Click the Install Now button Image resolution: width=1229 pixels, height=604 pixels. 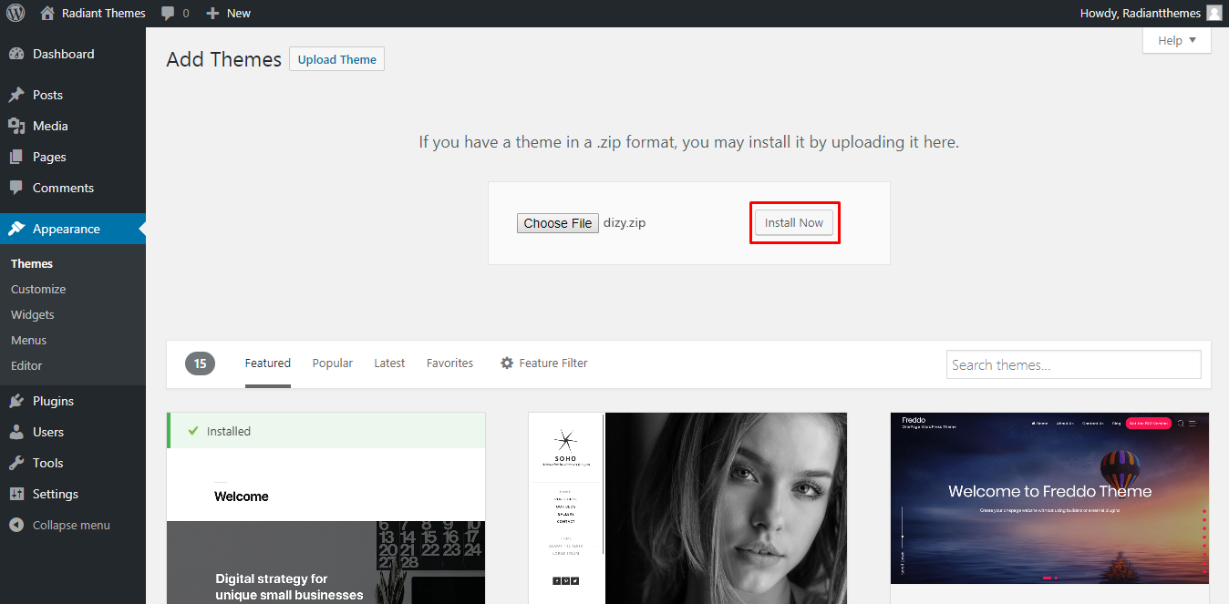(x=793, y=223)
